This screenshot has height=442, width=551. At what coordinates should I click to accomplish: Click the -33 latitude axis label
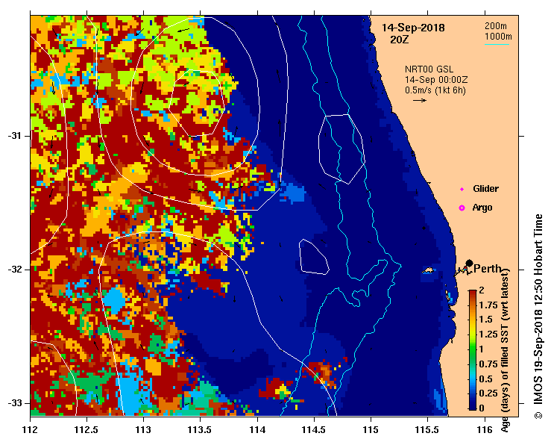[14, 403]
